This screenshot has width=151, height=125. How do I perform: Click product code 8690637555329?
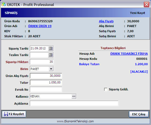(40, 21)
